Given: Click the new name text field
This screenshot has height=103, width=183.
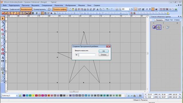Looking at the screenshot, I should point(85,55).
